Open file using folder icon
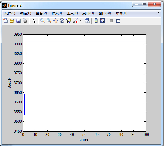The width and height of the screenshot is (164, 146). 12,21
